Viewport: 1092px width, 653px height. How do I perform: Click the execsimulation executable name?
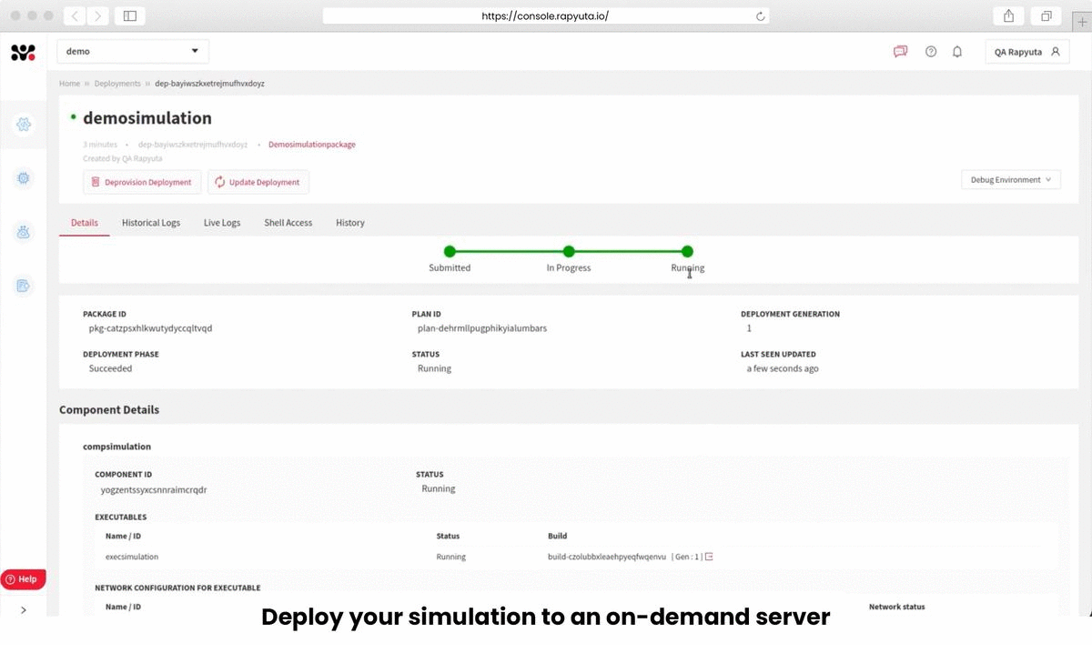click(132, 557)
